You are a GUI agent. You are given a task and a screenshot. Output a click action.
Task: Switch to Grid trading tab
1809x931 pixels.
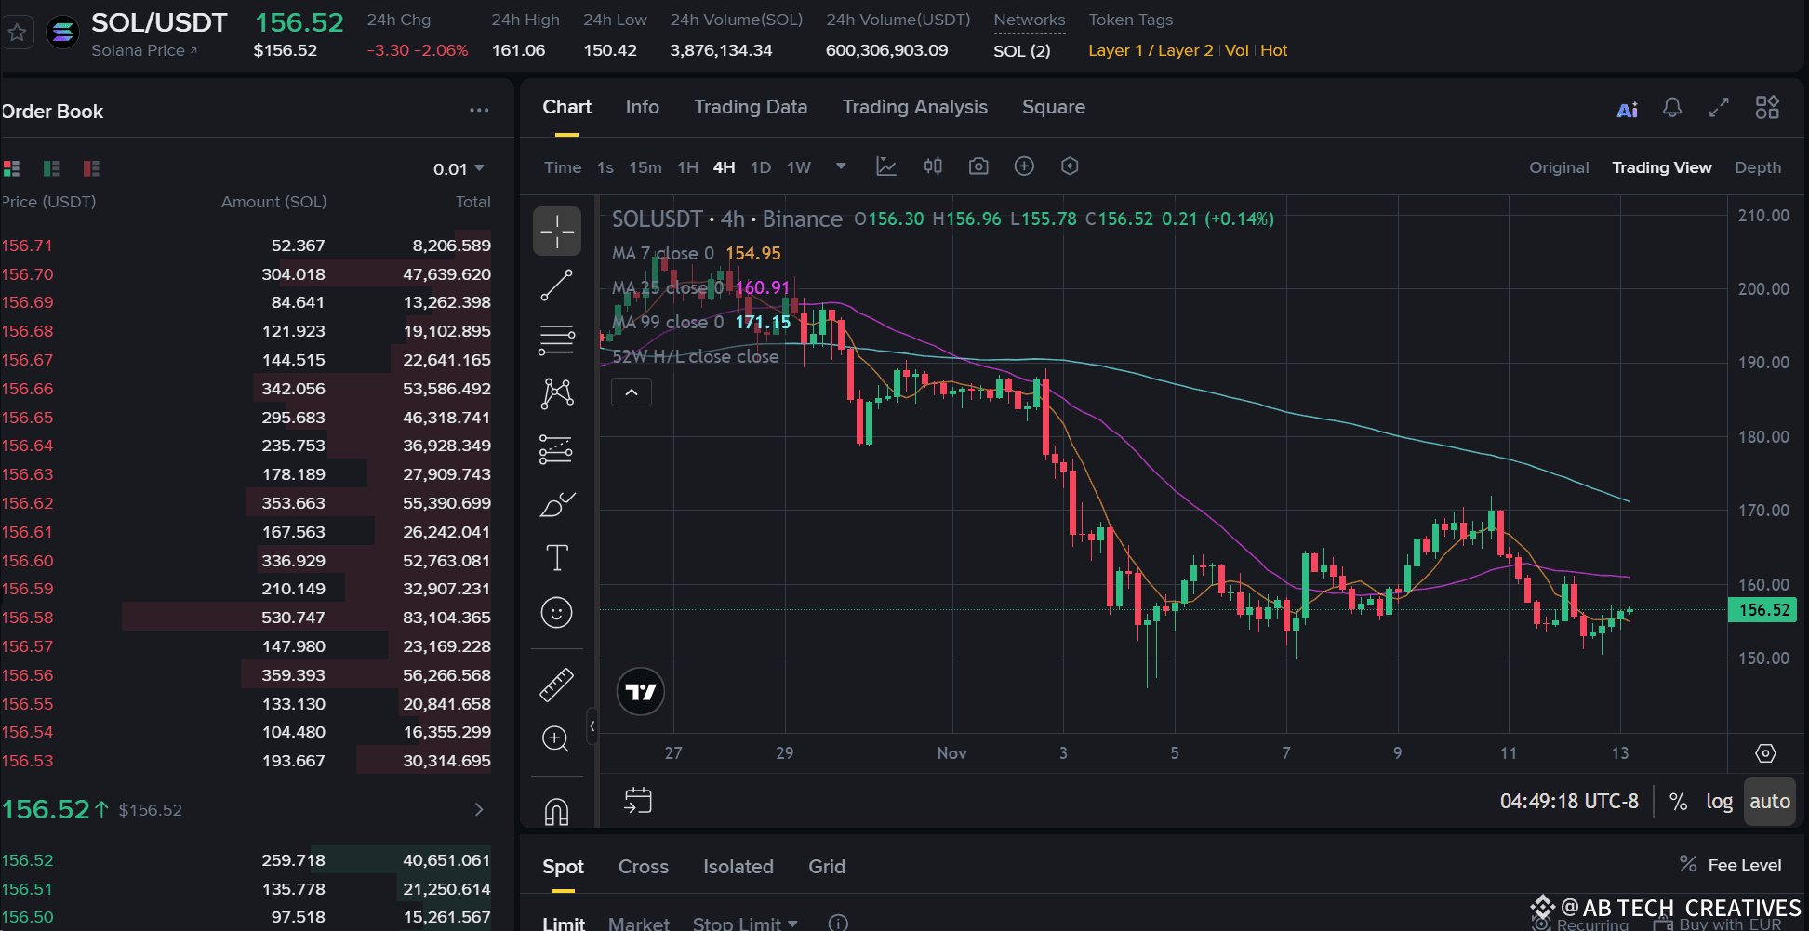[827, 867]
